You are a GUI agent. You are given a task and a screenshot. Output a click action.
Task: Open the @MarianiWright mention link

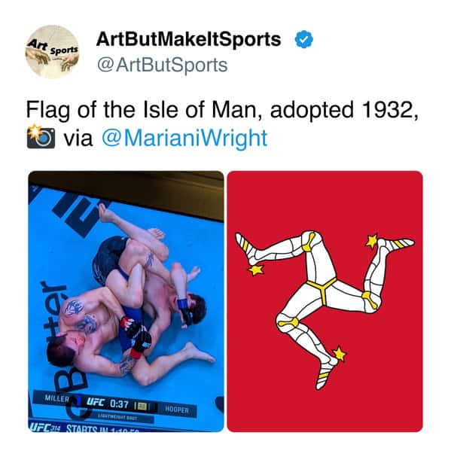click(x=184, y=138)
